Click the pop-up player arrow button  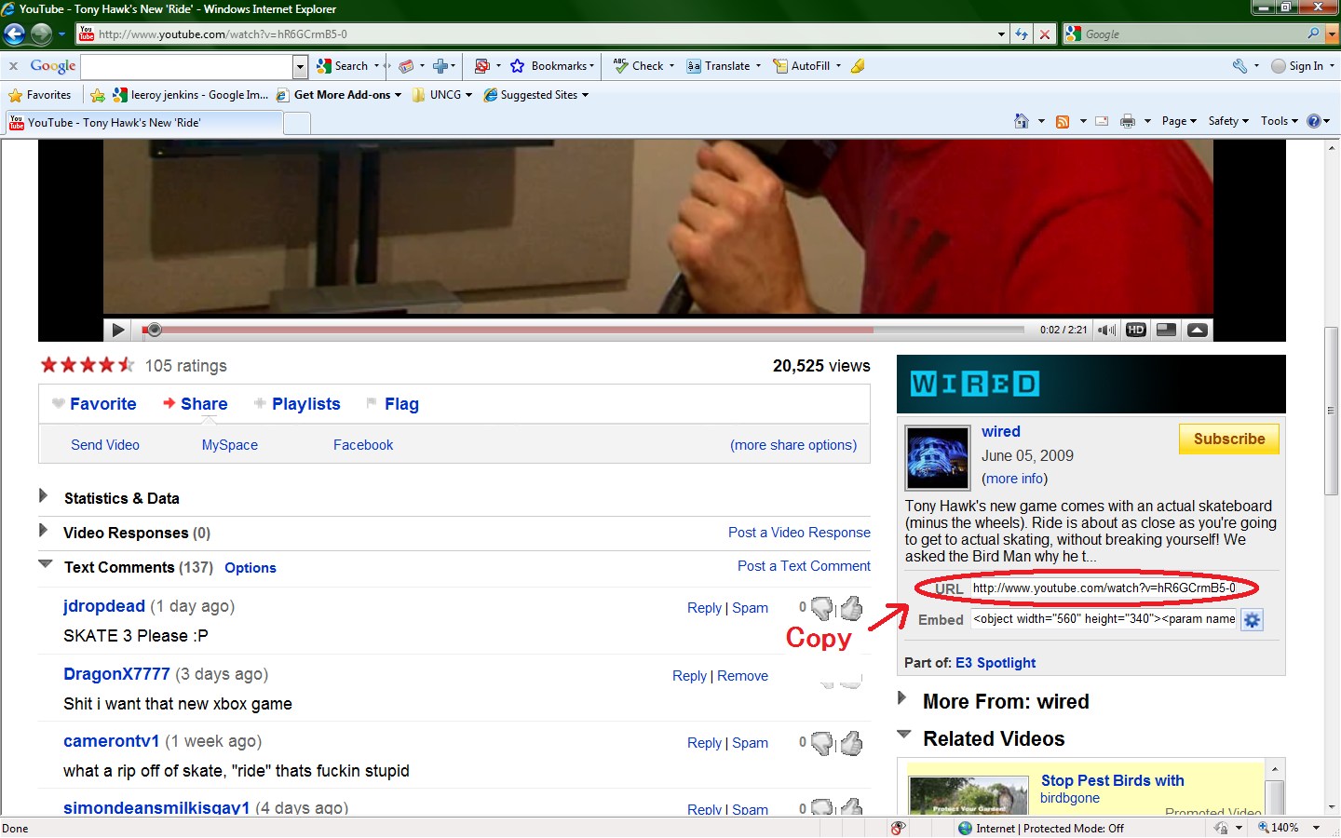coord(1198,330)
